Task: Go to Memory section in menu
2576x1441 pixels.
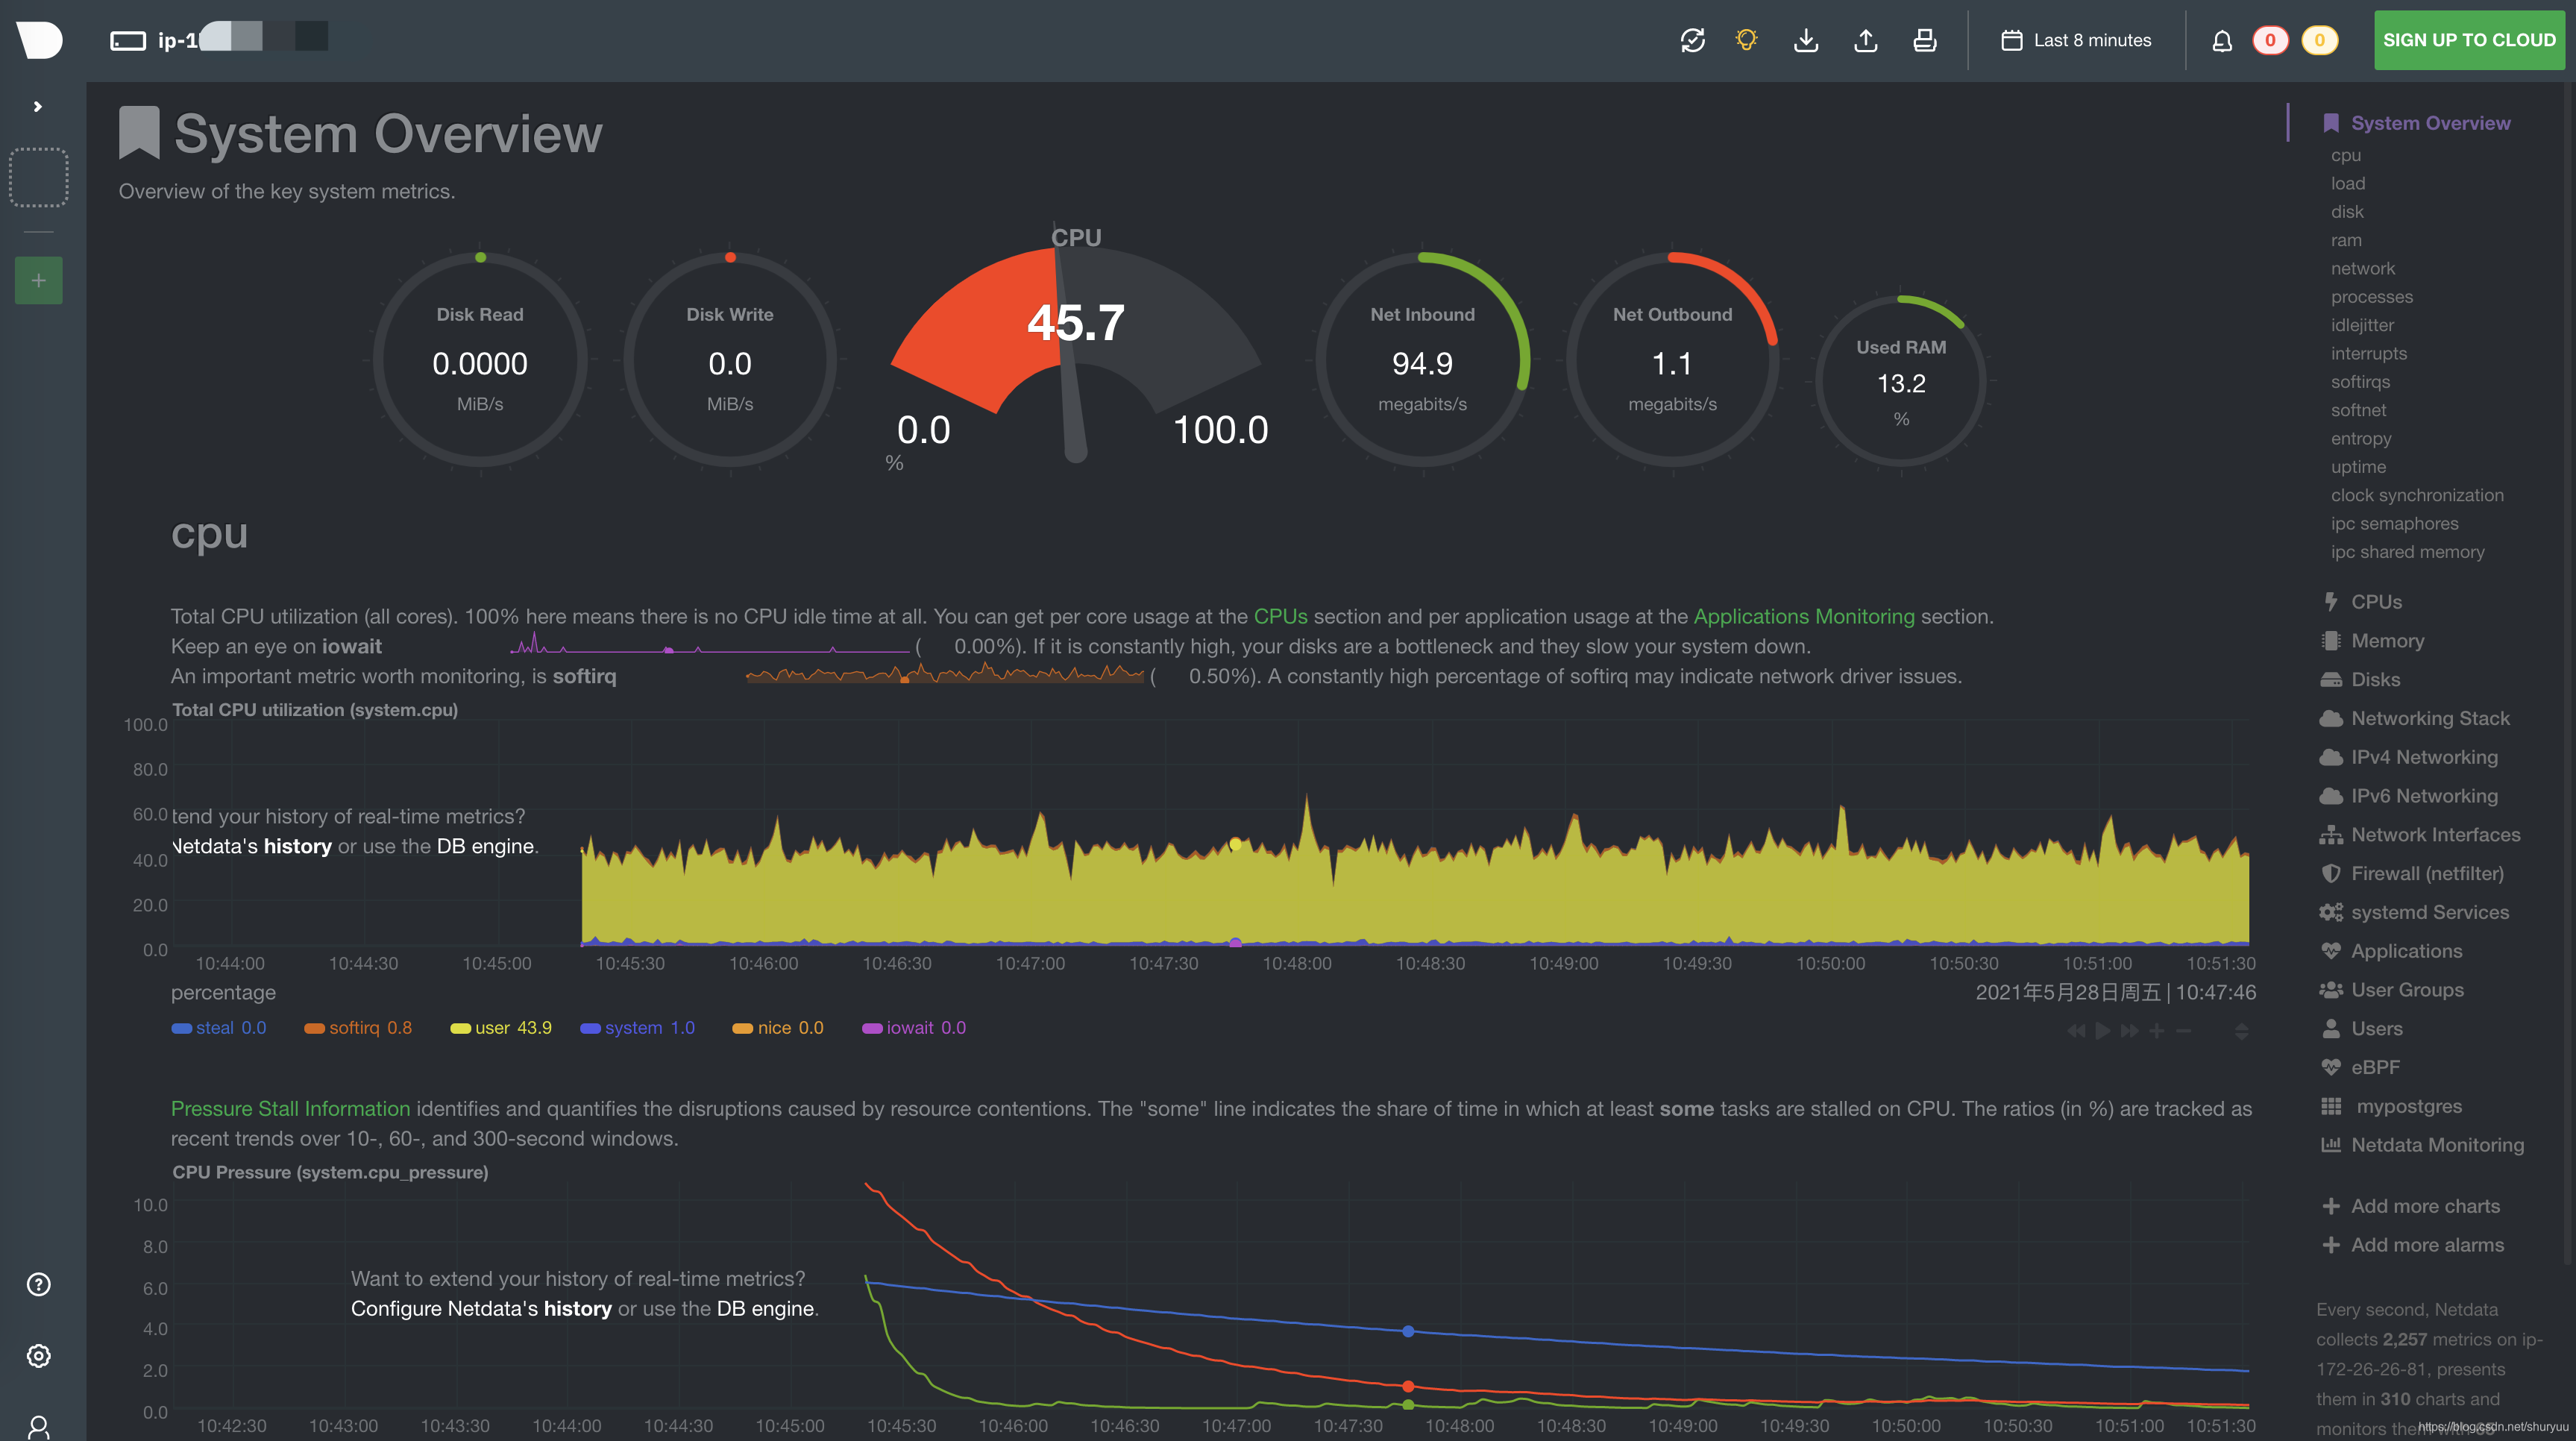Action: tap(2386, 641)
